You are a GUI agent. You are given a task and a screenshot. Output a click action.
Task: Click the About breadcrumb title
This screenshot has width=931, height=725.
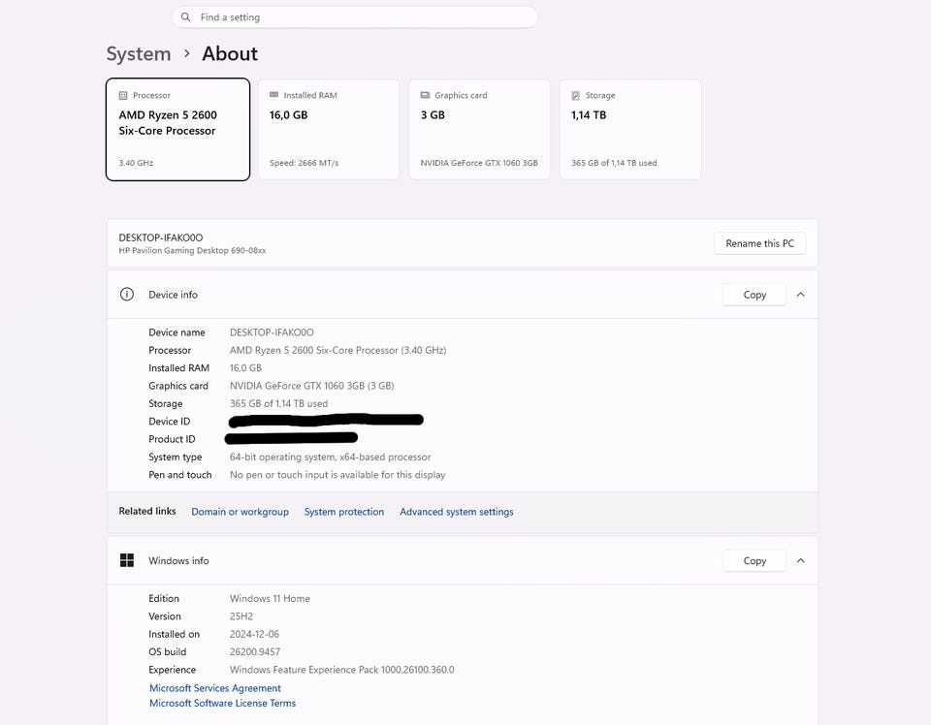click(230, 54)
